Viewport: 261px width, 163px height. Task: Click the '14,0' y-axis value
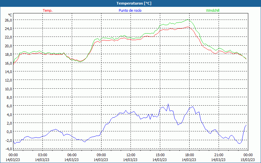(9, 72)
